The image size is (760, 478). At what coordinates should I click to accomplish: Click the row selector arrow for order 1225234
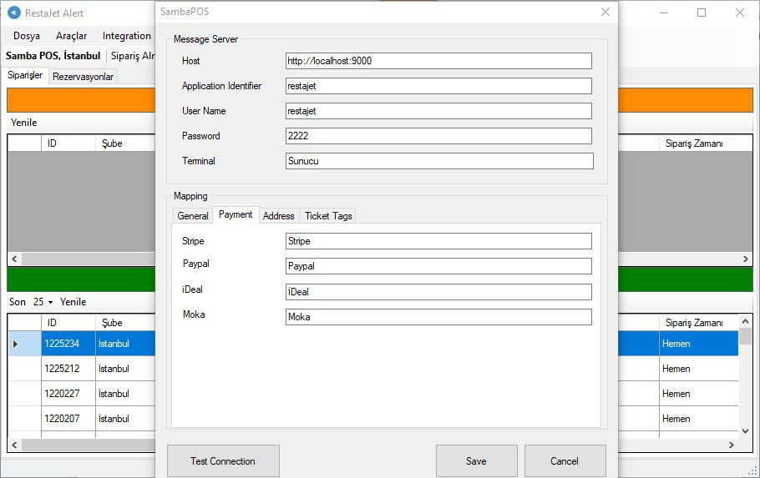pos(15,344)
